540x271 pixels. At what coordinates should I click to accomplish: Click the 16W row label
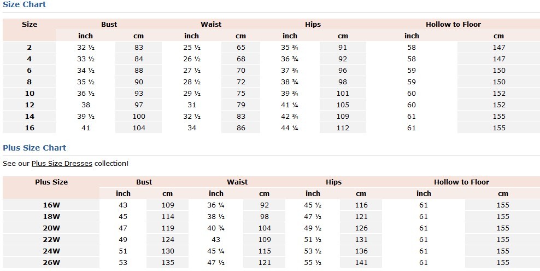(51, 205)
